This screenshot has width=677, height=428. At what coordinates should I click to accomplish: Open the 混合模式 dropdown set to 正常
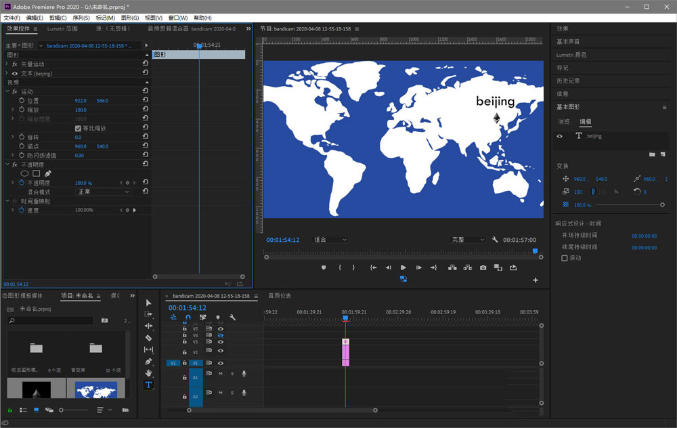coord(103,192)
